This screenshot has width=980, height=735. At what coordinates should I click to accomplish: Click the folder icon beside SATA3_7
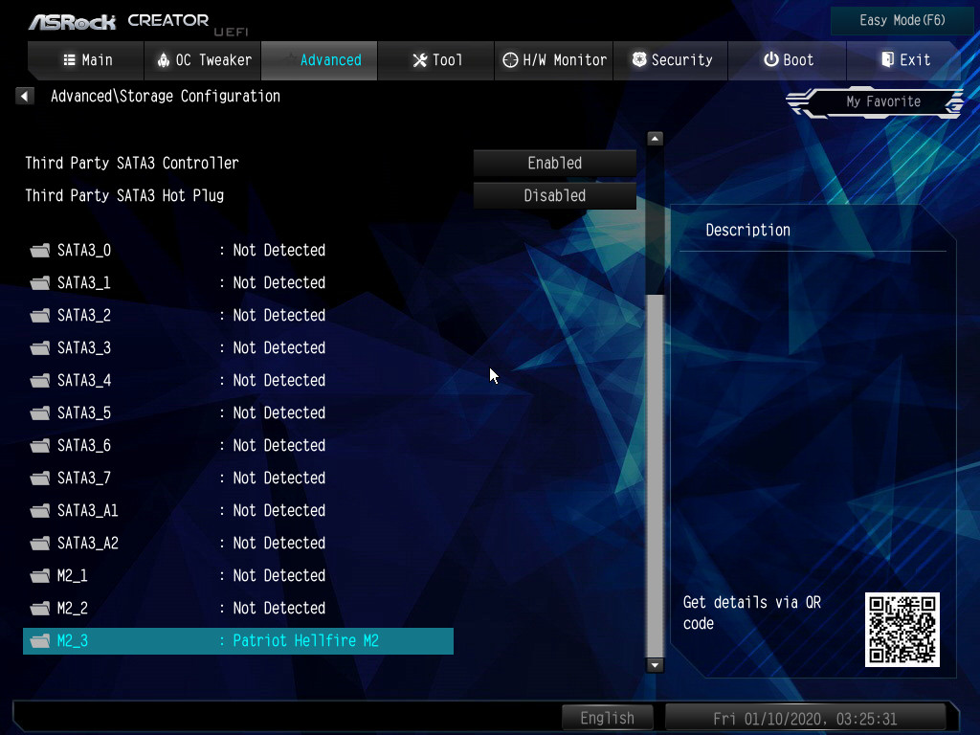pyautogui.click(x=39, y=479)
